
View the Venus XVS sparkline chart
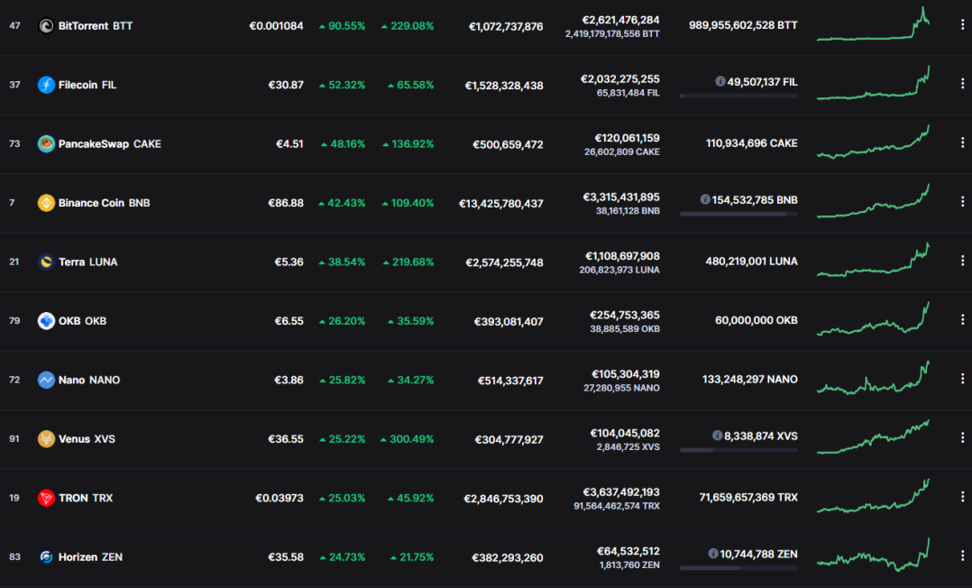click(x=873, y=436)
